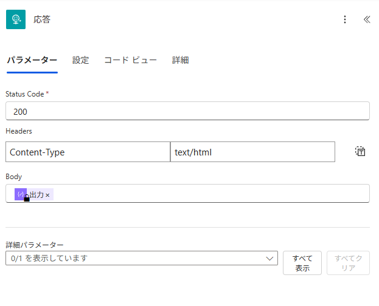Switch Headers to text mode icon
Image resolution: width=379 pixels, height=306 pixels.
pyautogui.click(x=360, y=152)
